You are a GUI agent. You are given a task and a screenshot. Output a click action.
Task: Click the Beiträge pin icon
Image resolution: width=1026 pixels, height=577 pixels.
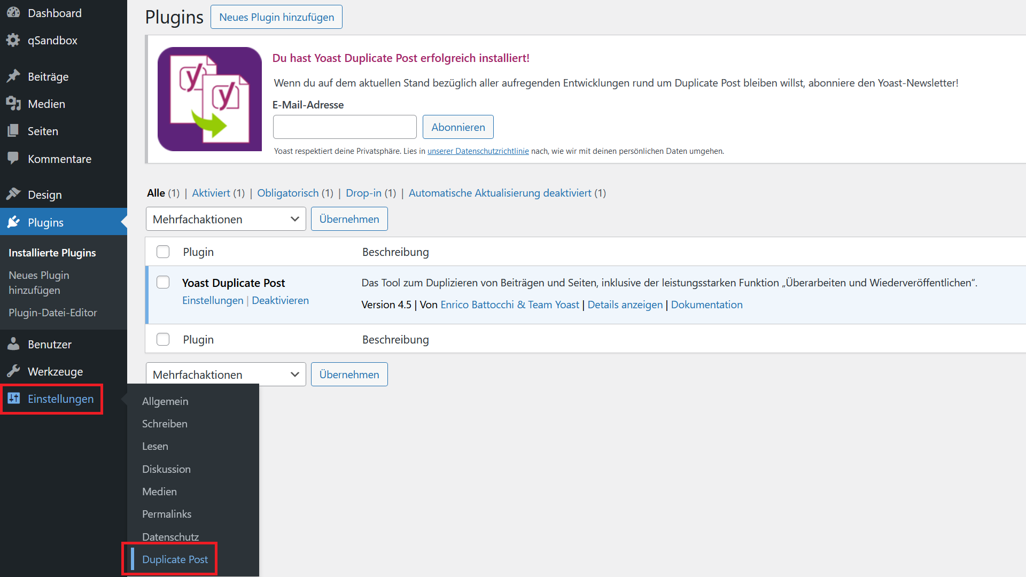point(13,76)
